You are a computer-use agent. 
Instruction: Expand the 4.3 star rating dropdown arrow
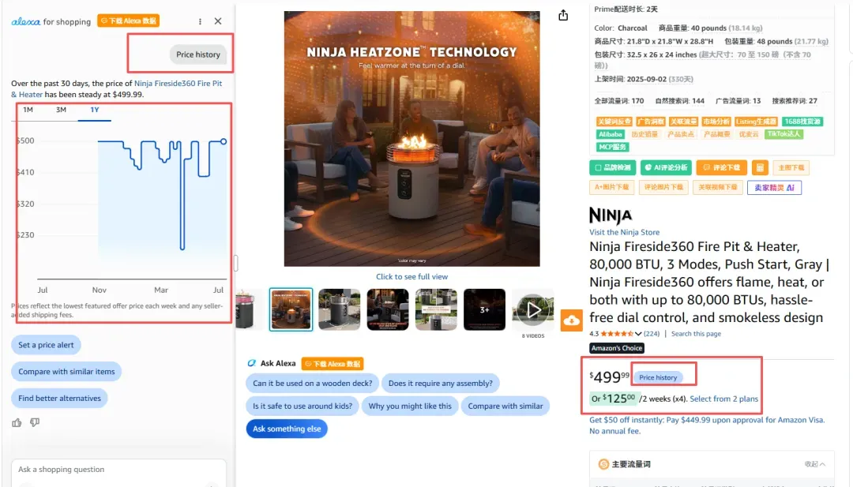(x=638, y=334)
